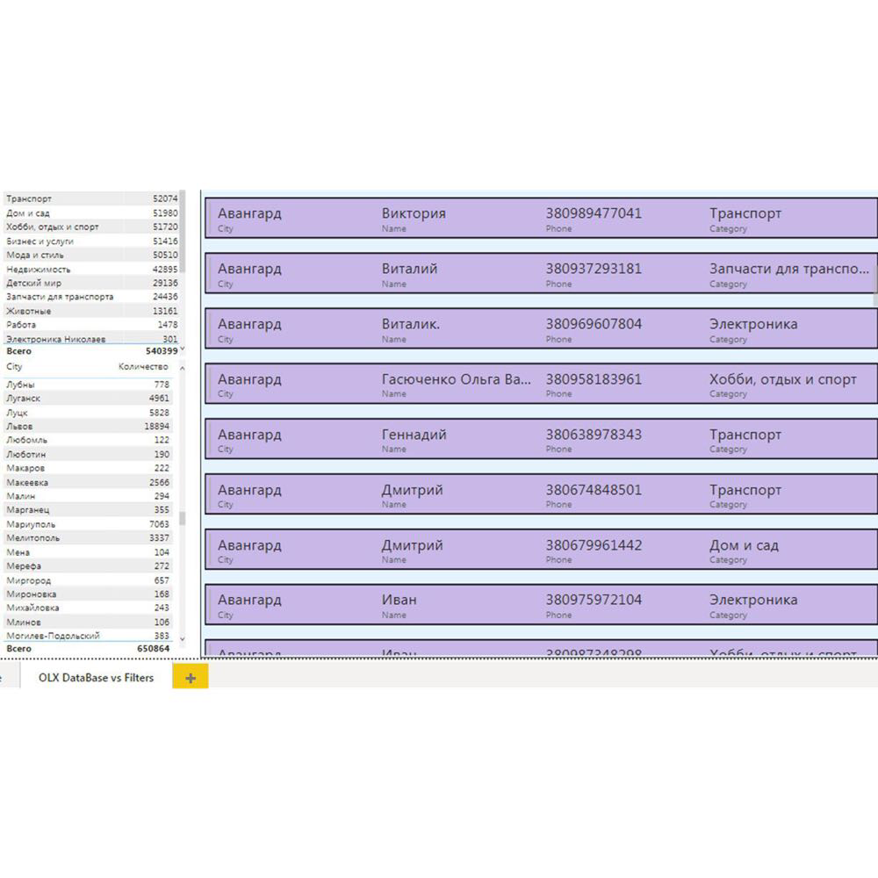Image resolution: width=878 pixels, height=878 pixels.
Task: Sort city table by Количество column header
Action: pos(143,367)
